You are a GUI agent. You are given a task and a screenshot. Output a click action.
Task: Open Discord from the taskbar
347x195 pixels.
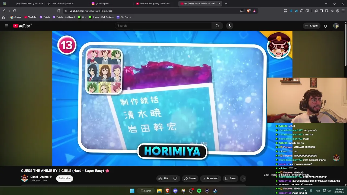(x=175, y=191)
